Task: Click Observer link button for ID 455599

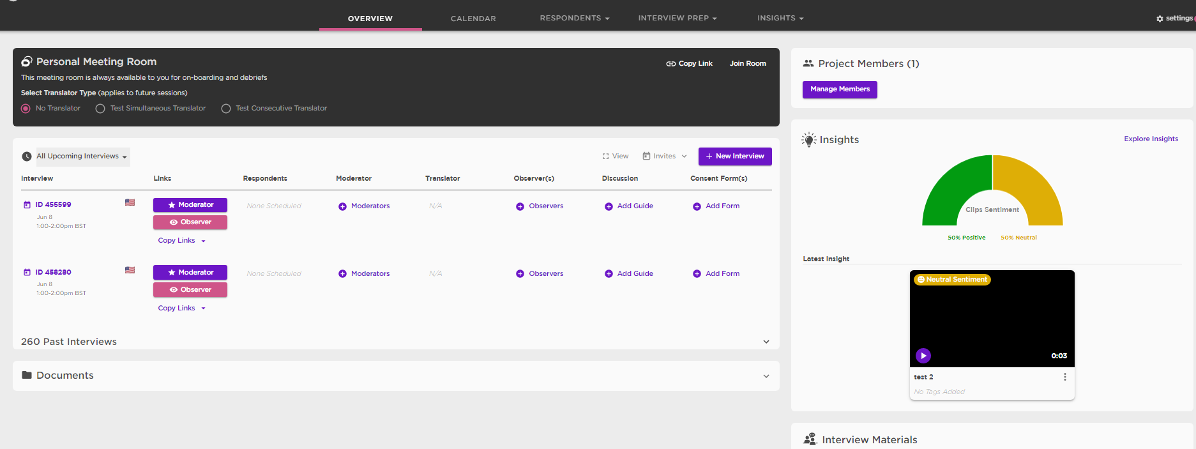Action: [x=190, y=222]
